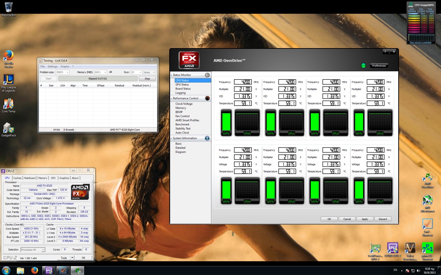Select Auto Clock in OverDrive sidebar
The height and width of the screenshot is (275, 441).
pyautogui.click(x=182, y=133)
